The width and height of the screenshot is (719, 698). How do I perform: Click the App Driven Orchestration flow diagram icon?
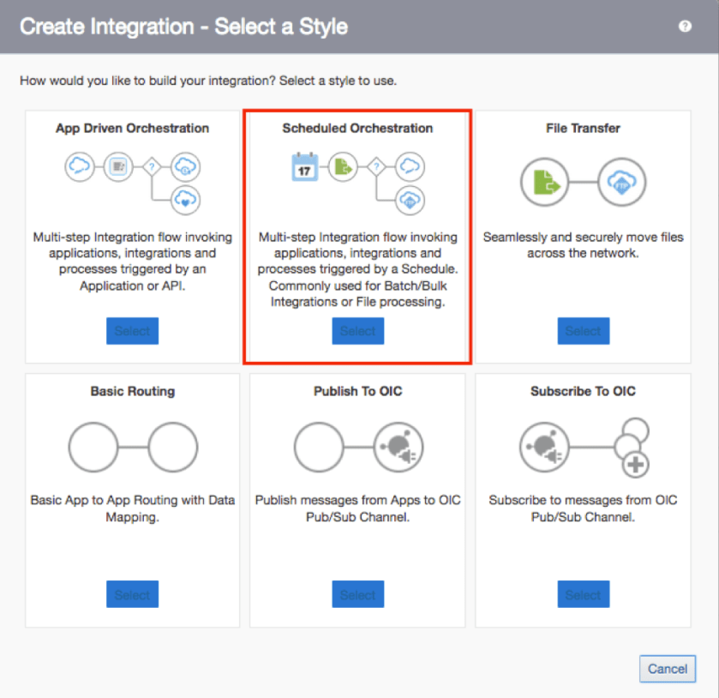(133, 180)
